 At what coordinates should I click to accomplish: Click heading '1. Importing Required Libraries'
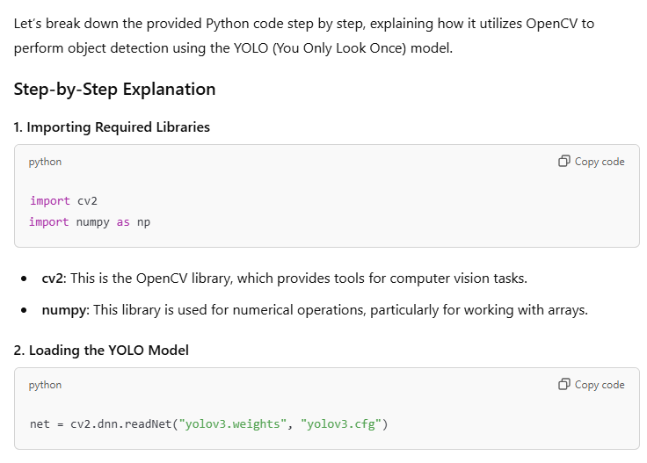click(x=112, y=127)
